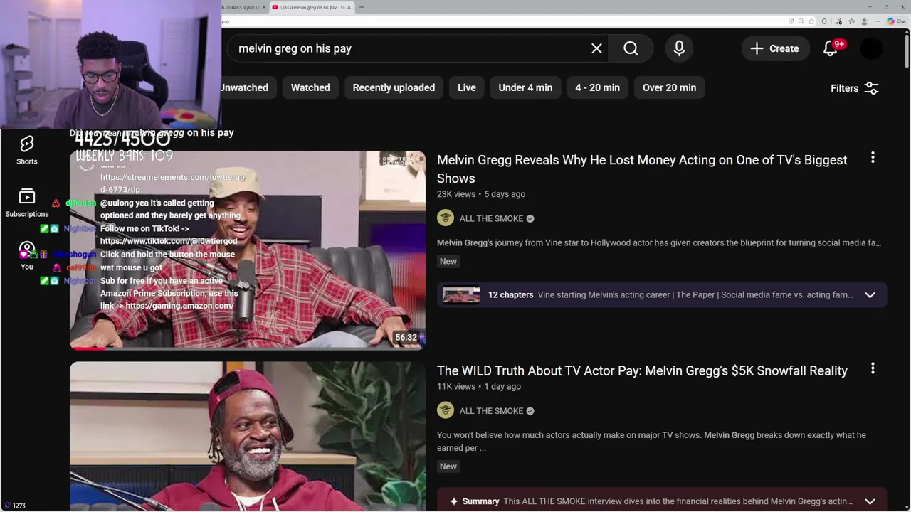Open the notifications bell
This screenshot has width=911, height=512.
pos(831,48)
